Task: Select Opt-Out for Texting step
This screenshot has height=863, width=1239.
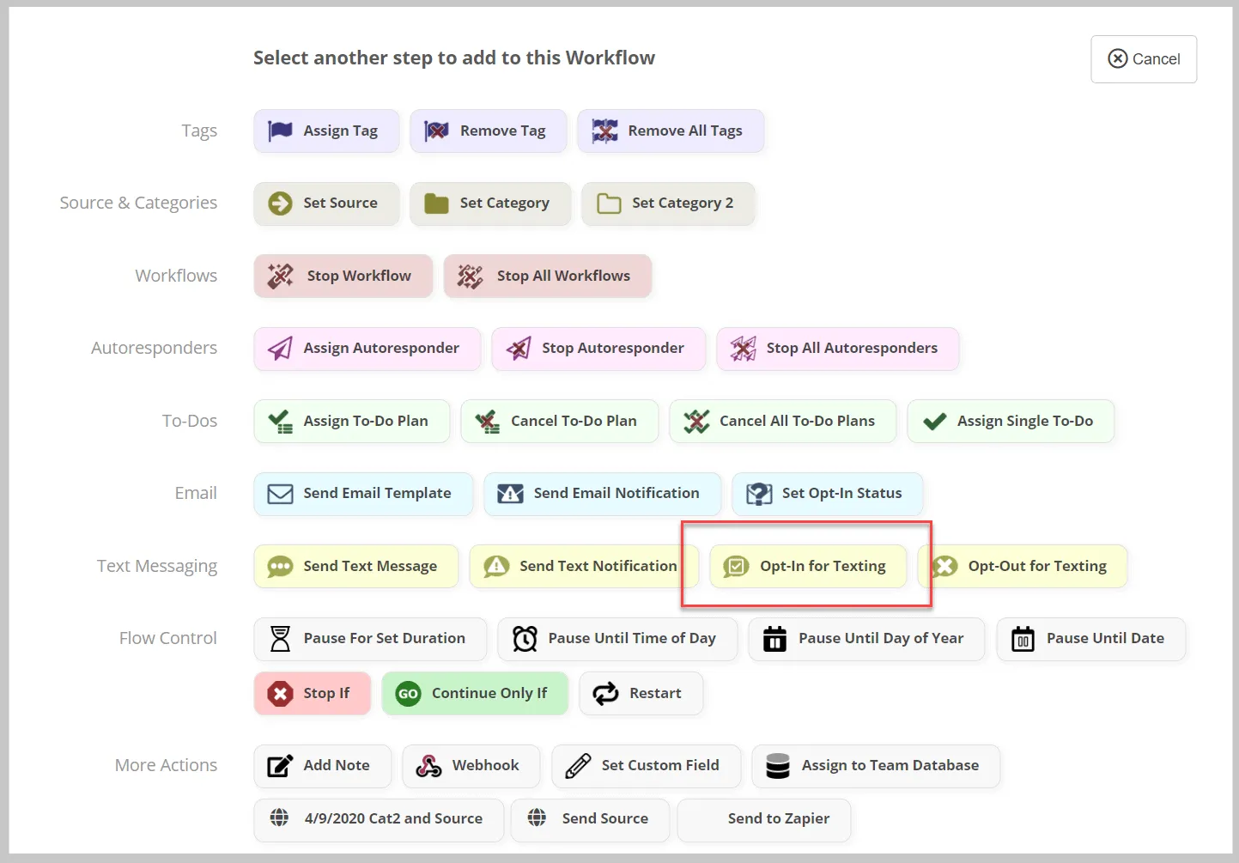Action: [x=1023, y=567]
